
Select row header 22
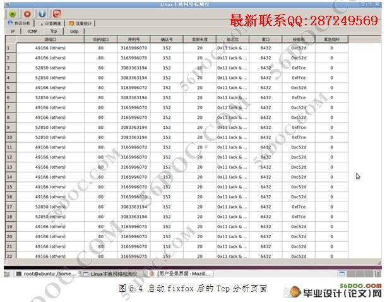[11, 256]
